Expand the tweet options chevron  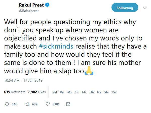145,8
